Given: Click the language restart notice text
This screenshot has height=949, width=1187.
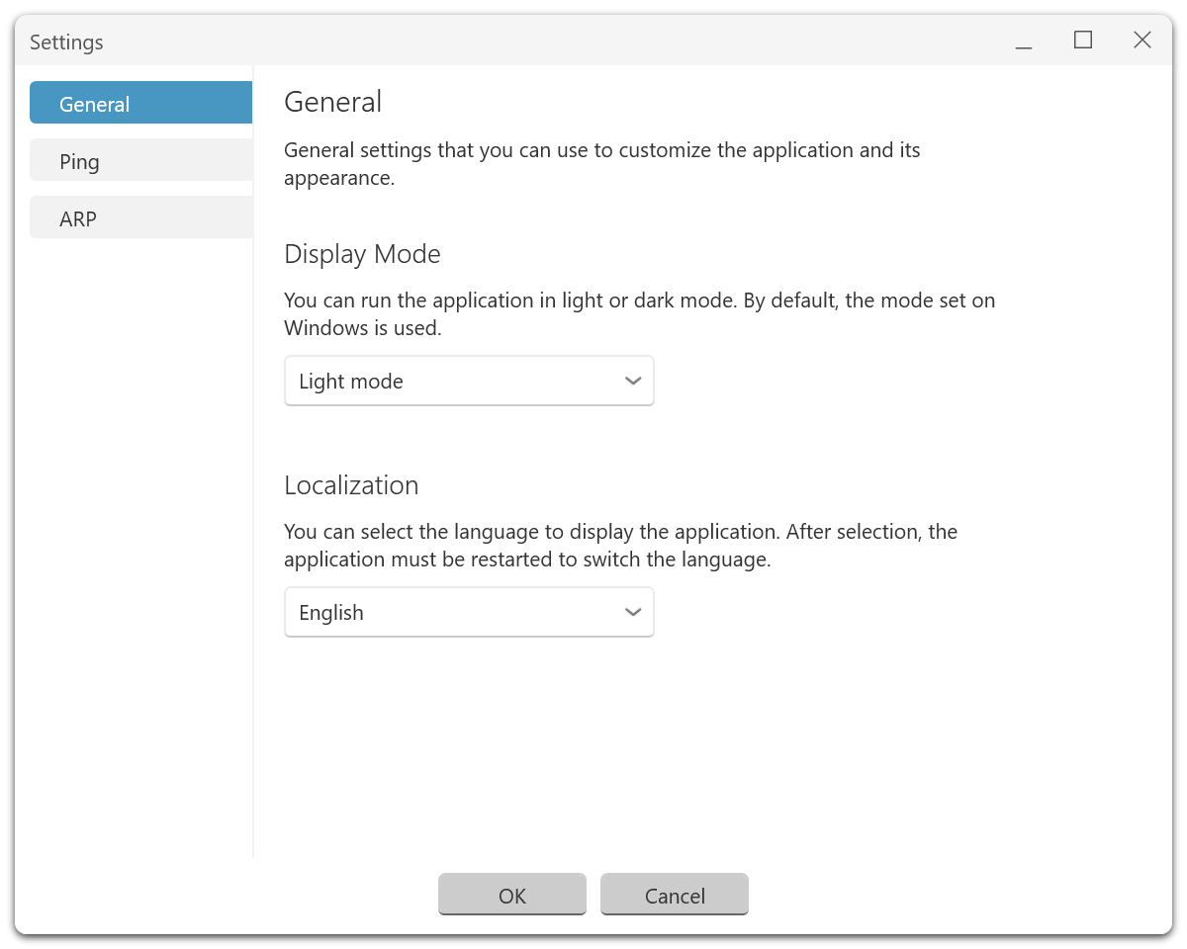Looking at the screenshot, I should 620,546.
